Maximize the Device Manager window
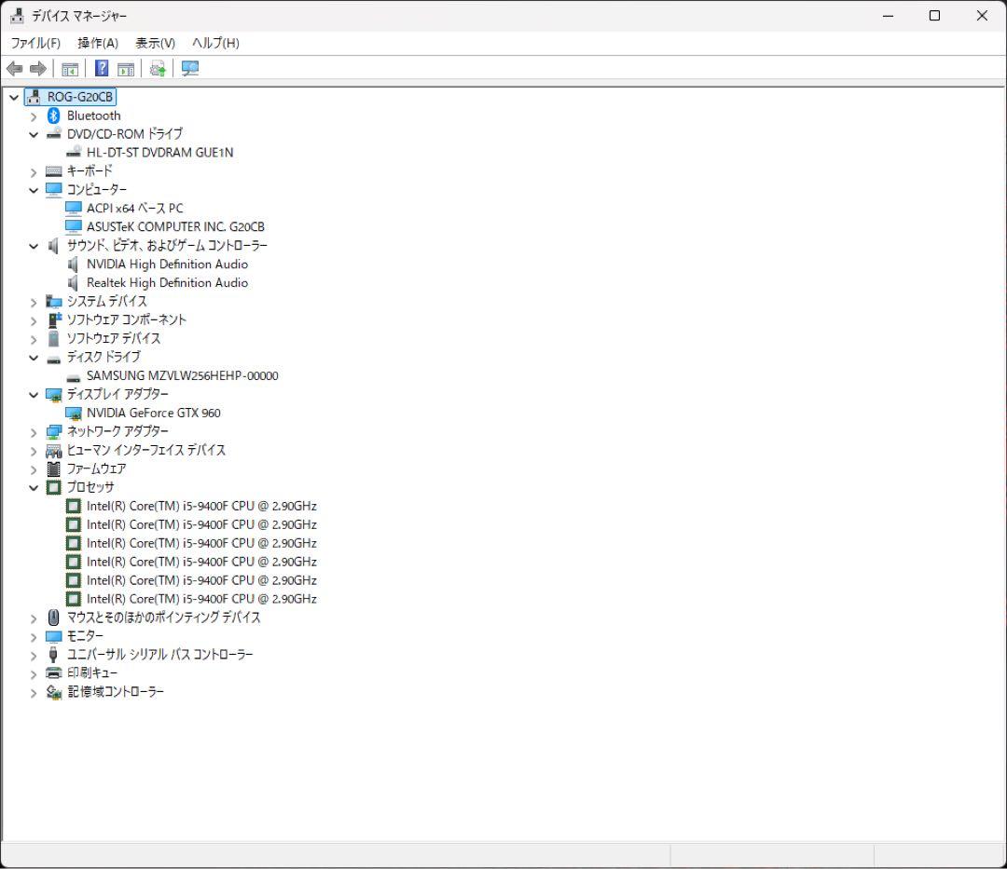The width and height of the screenshot is (1007, 869). click(934, 16)
